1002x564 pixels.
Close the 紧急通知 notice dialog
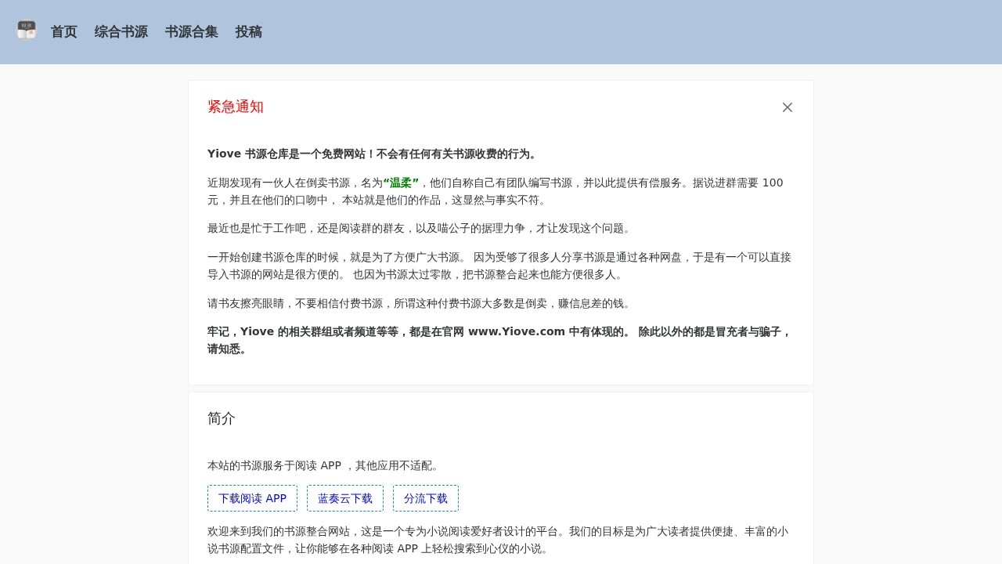coord(787,107)
